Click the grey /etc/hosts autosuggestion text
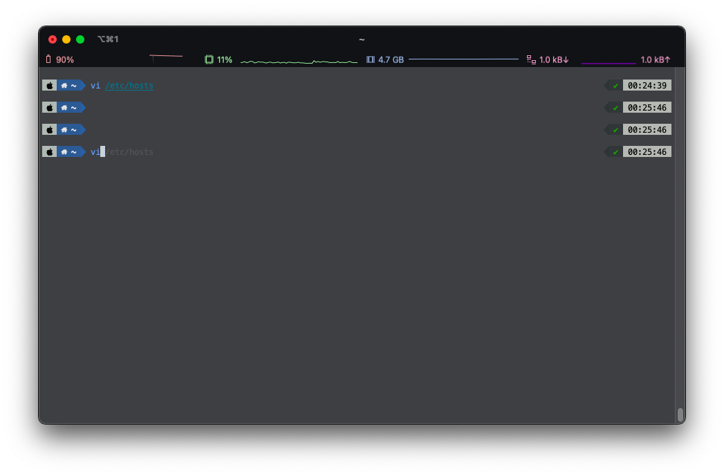Viewport: 724px width, 475px height. [130, 152]
